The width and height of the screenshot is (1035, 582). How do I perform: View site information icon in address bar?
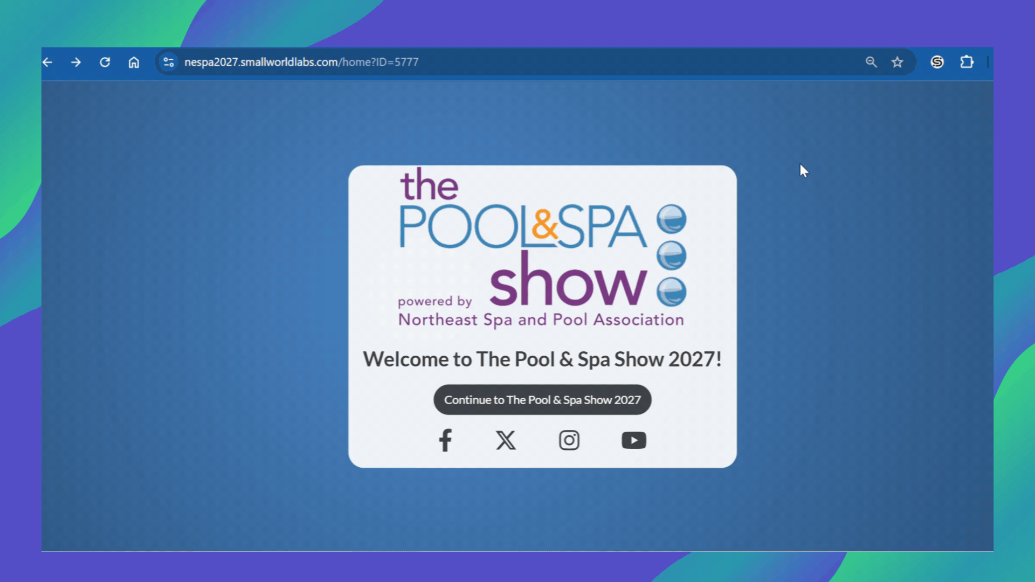169,62
